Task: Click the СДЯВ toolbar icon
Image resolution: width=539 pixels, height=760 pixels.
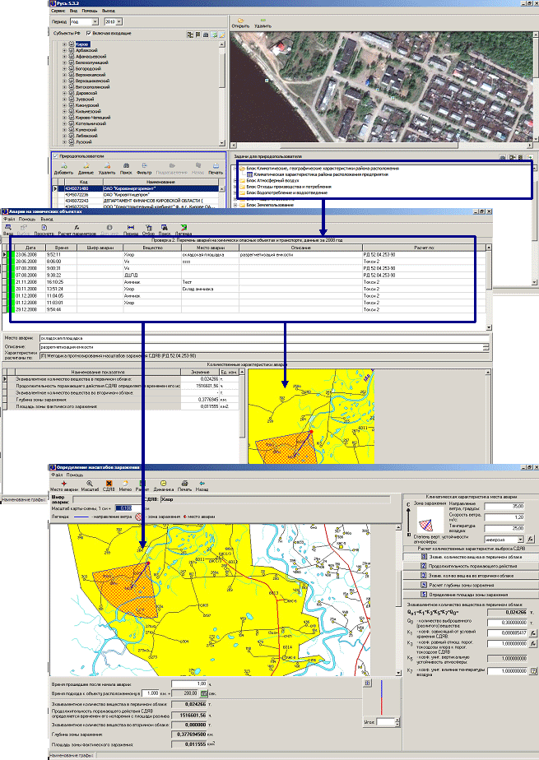Action: coord(109,484)
